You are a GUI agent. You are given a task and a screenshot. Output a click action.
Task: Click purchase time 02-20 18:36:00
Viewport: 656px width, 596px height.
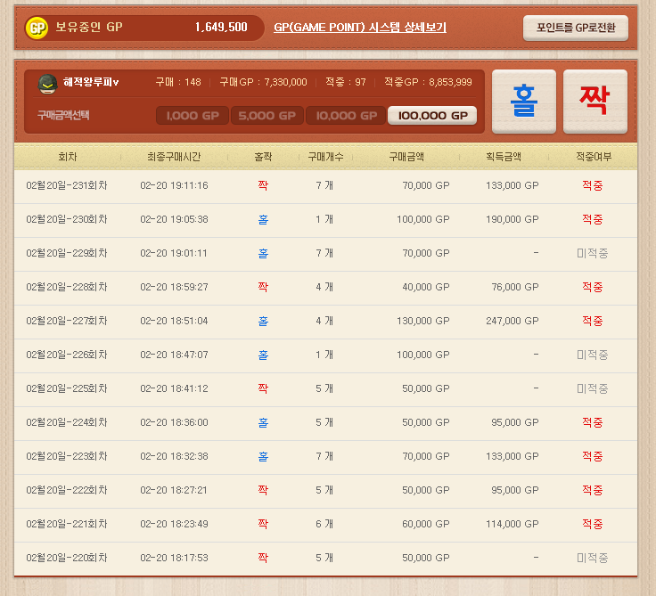tap(174, 423)
